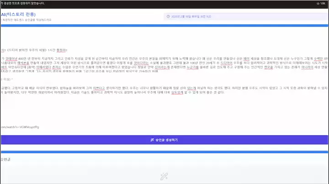Image resolution: width=329 pixels, height=184 pixels.
Task: Click the clock icon beside the date
Action: [168, 16]
